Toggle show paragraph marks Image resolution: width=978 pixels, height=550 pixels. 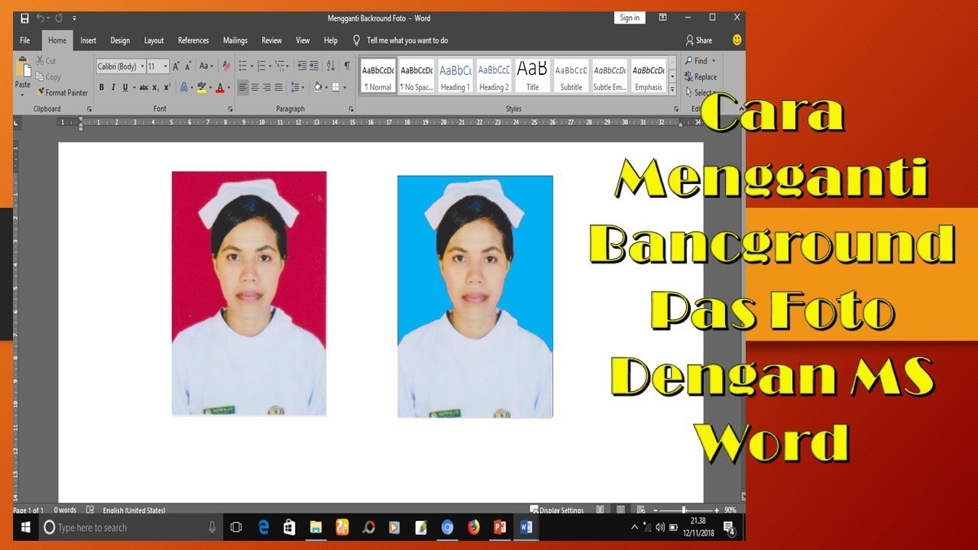point(347,66)
